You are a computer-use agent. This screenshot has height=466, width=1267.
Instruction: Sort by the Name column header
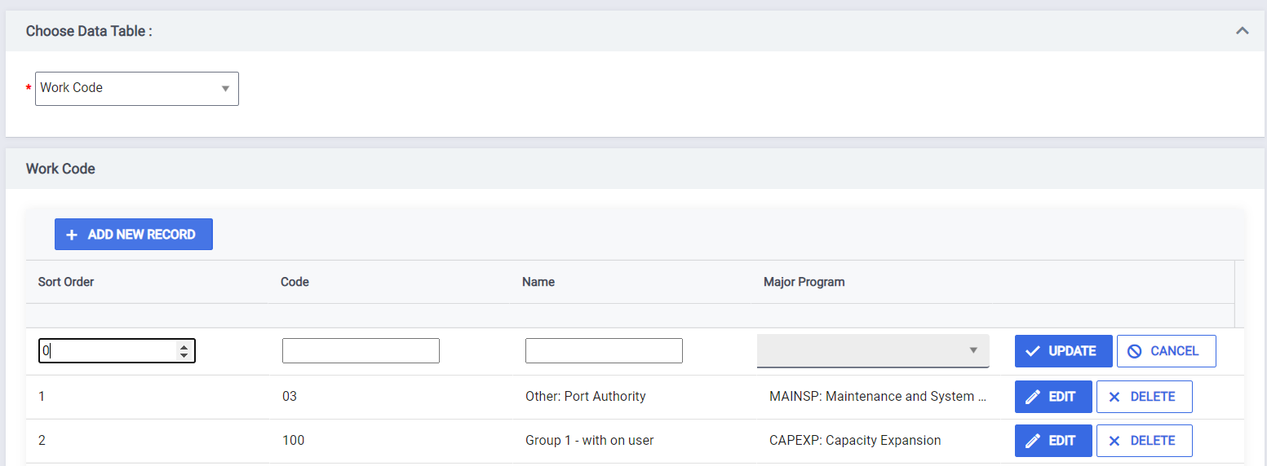click(x=538, y=282)
